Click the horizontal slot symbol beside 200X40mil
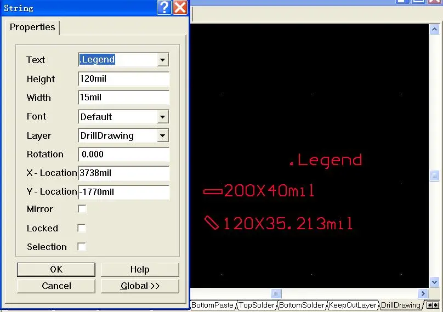This screenshot has width=443, height=312. coord(213,191)
